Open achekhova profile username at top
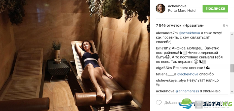The height and width of the screenshot is (111, 234). pyautogui.click(x=177, y=6)
